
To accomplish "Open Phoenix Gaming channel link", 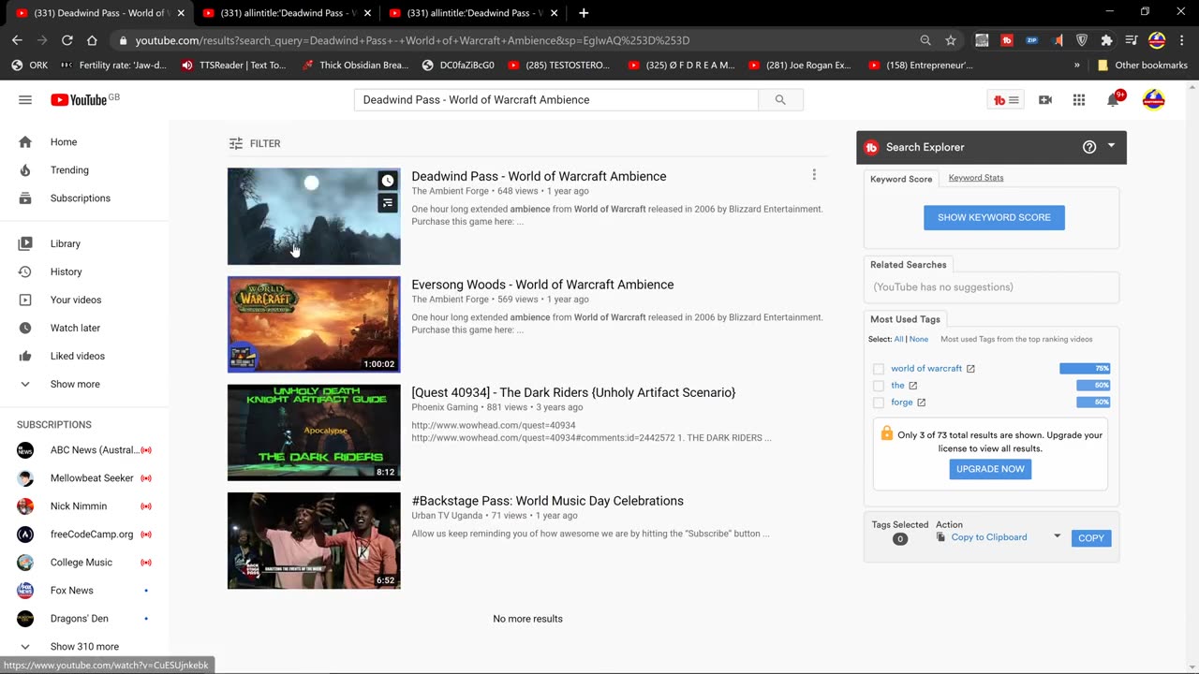I will 445,407.
